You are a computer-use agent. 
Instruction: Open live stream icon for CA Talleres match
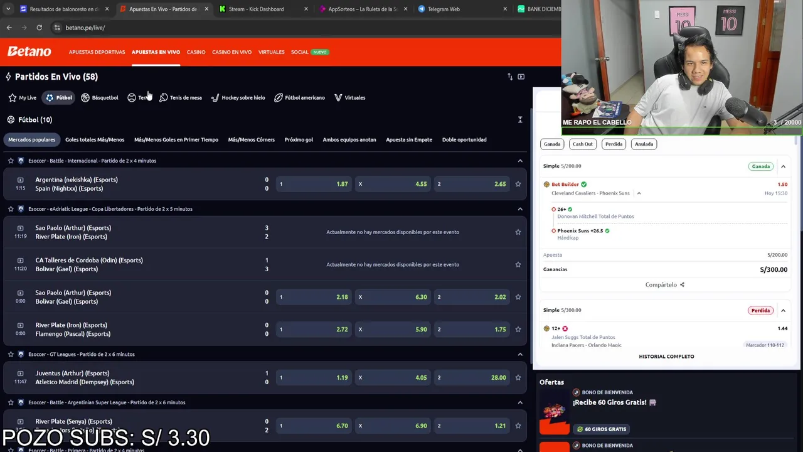(20, 261)
